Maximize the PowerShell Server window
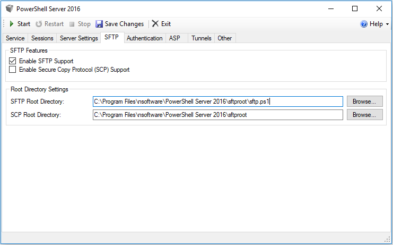Viewport: 393px width, 245px height. 355,9
